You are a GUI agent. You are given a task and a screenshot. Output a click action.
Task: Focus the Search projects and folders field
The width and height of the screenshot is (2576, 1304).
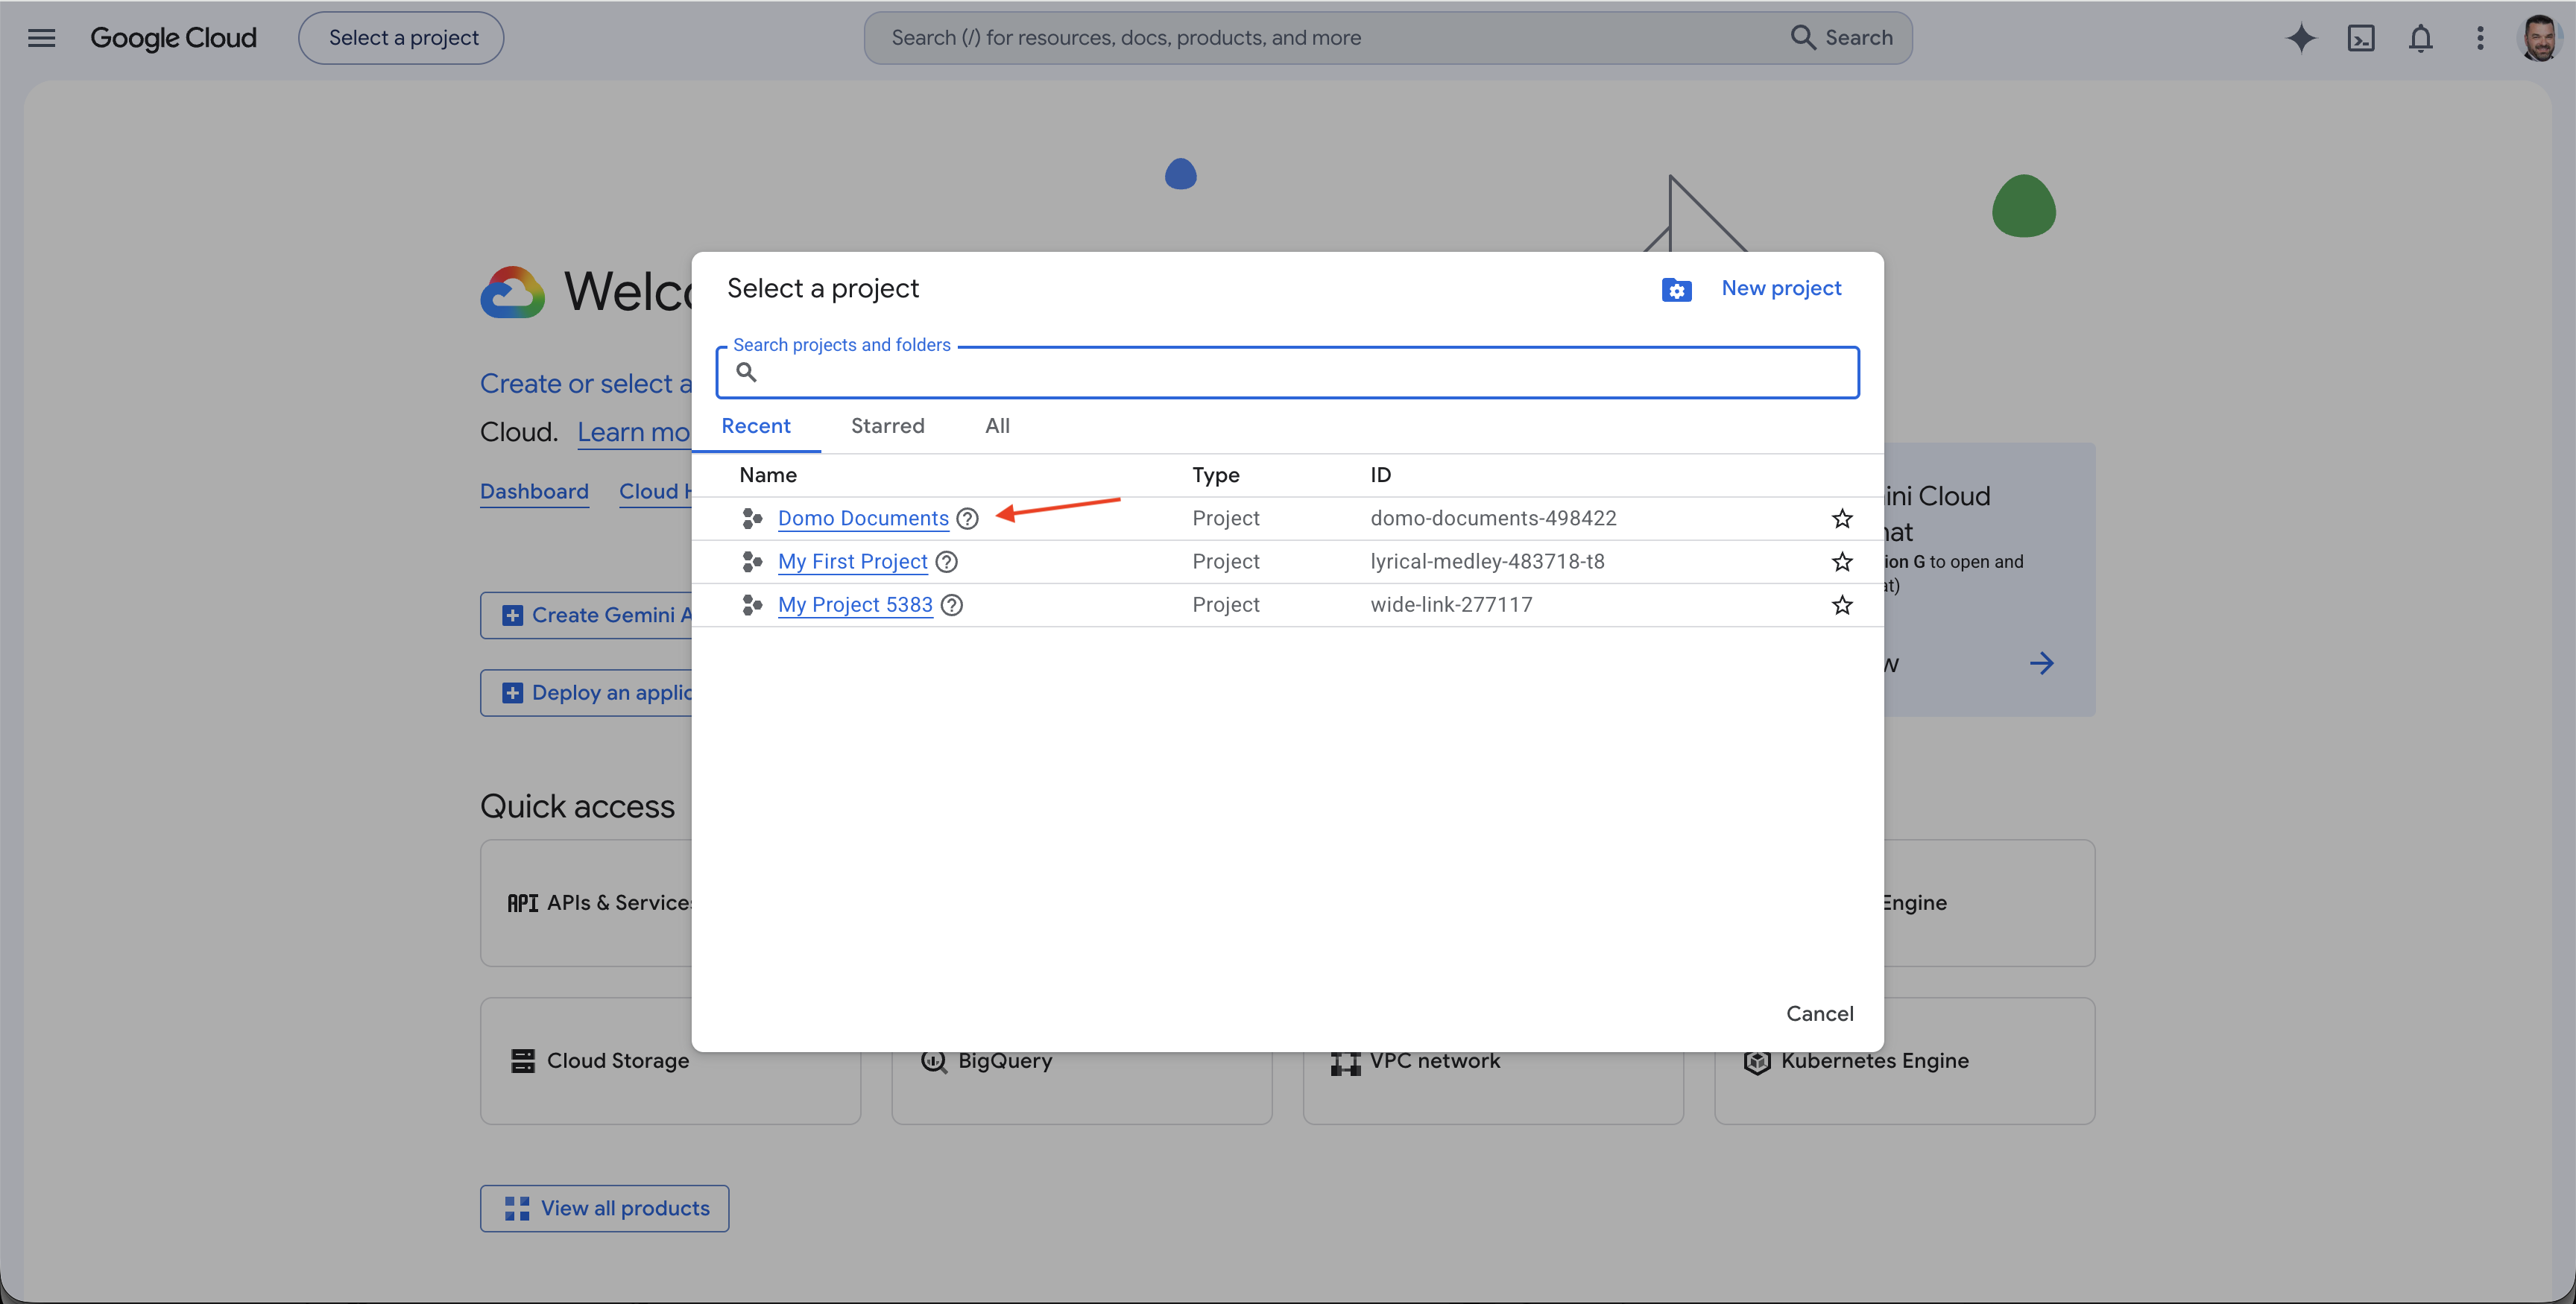(1287, 373)
